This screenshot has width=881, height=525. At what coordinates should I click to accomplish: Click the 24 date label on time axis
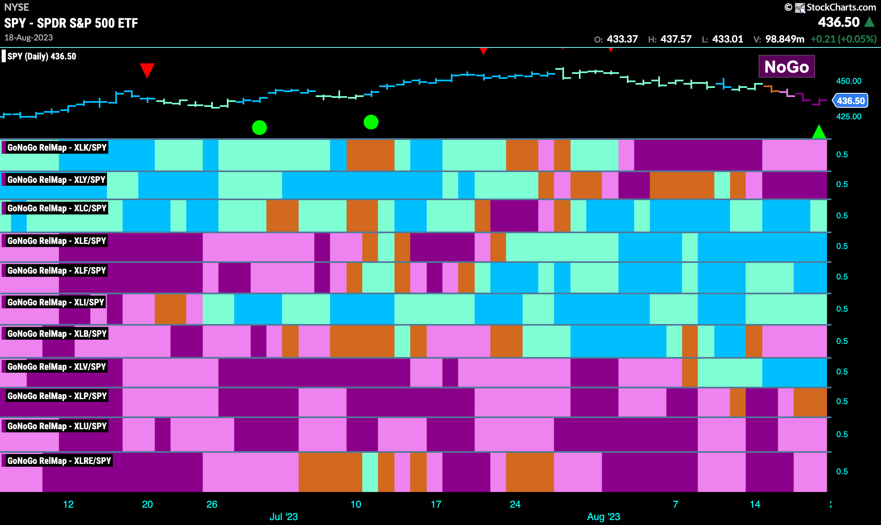pyautogui.click(x=515, y=504)
